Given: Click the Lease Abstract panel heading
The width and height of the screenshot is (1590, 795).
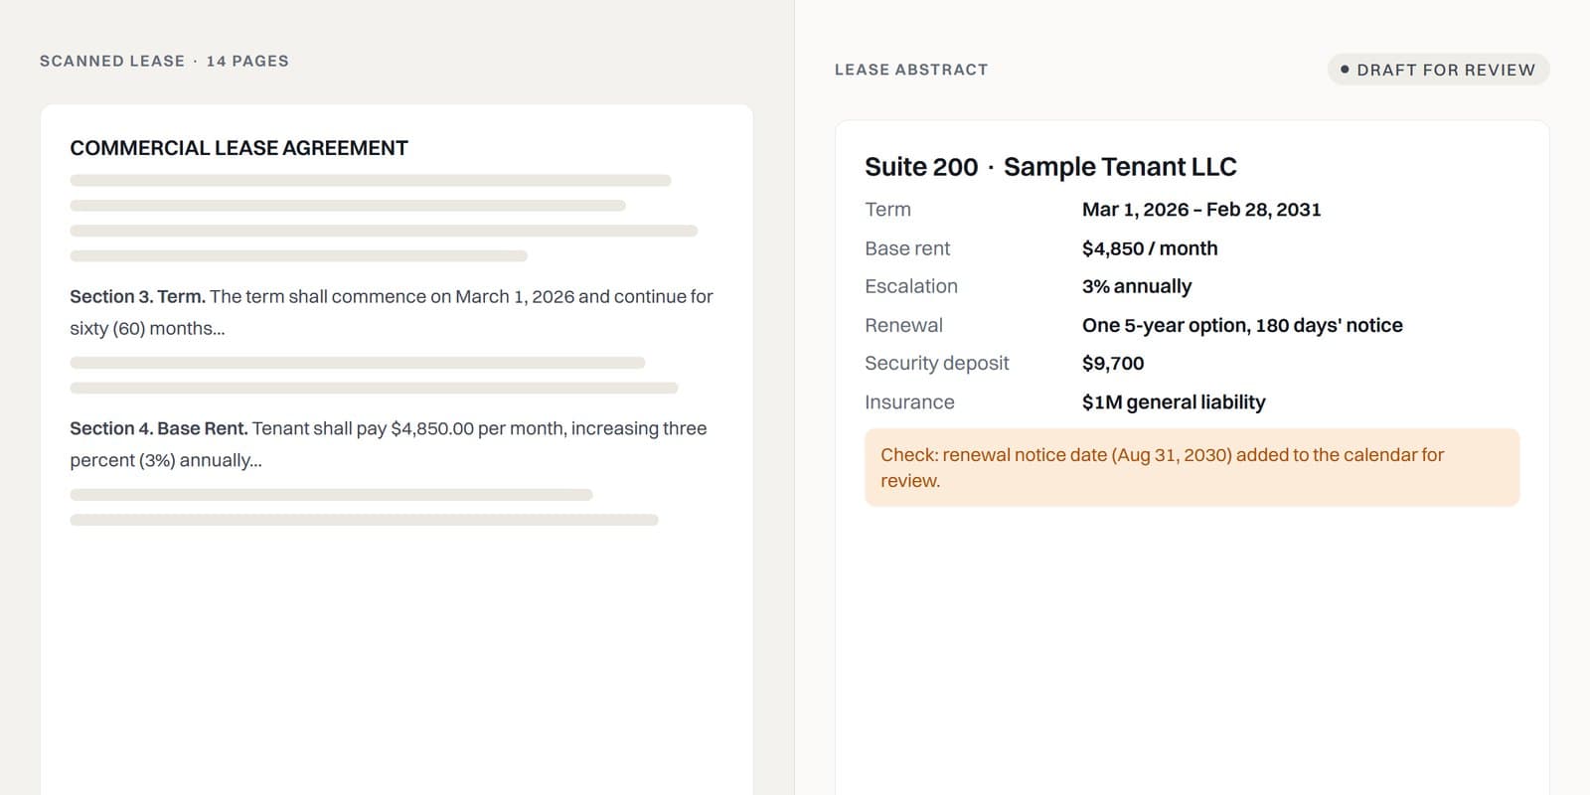Looking at the screenshot, I should pyautogui.click(x=911, y=70).
